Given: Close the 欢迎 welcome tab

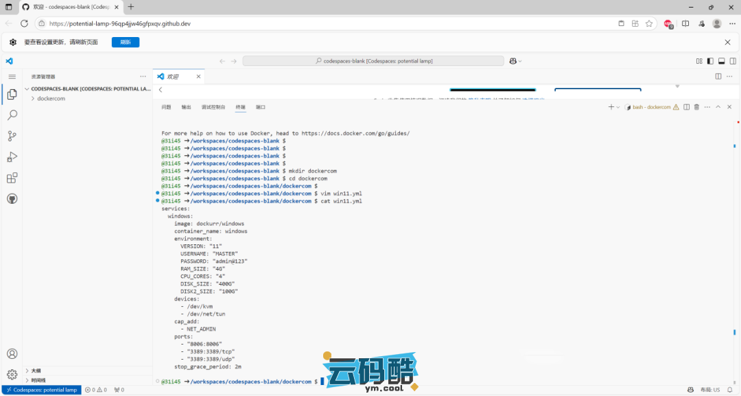Looking at the screenshot, I should 198,76.
